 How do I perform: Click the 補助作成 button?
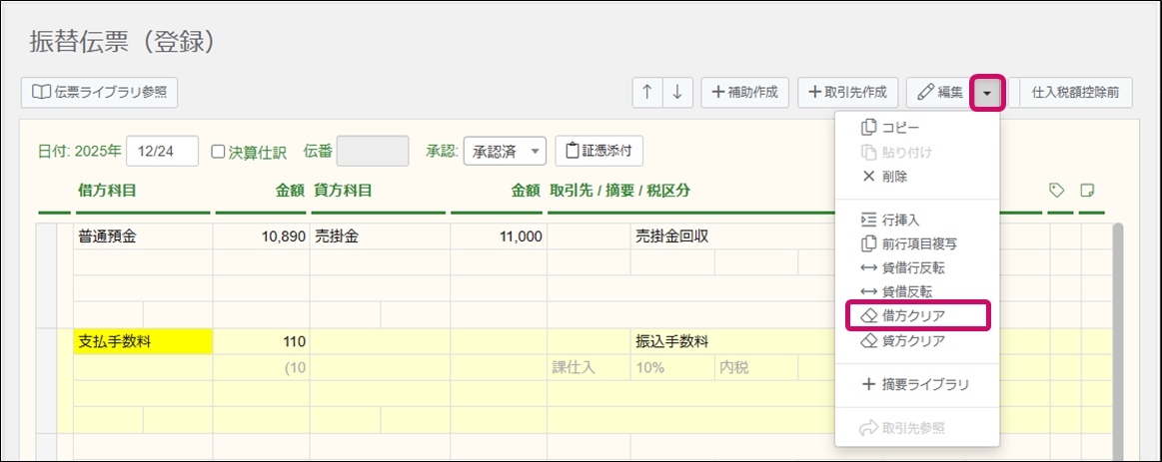[x=745, y=92]
